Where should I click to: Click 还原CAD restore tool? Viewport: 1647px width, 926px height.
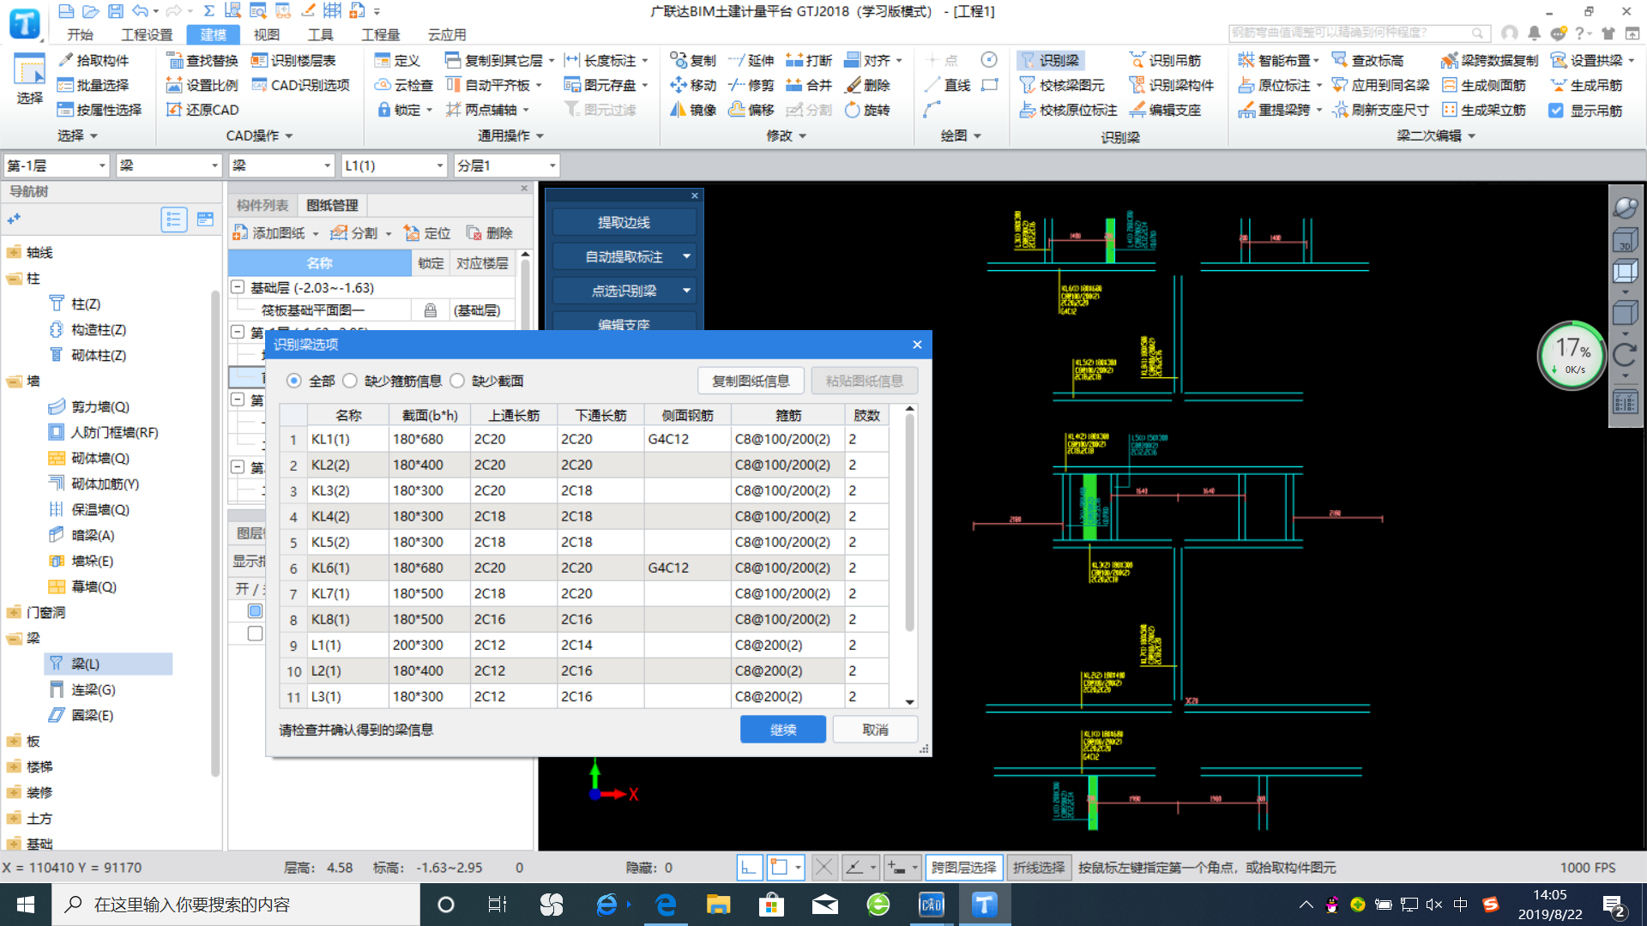202,110
